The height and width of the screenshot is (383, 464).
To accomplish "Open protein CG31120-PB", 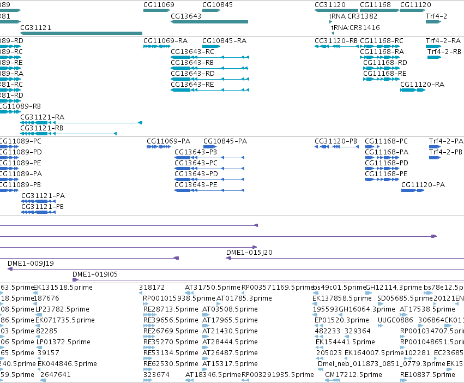I will pyautogui.click(x=336, y=147).
